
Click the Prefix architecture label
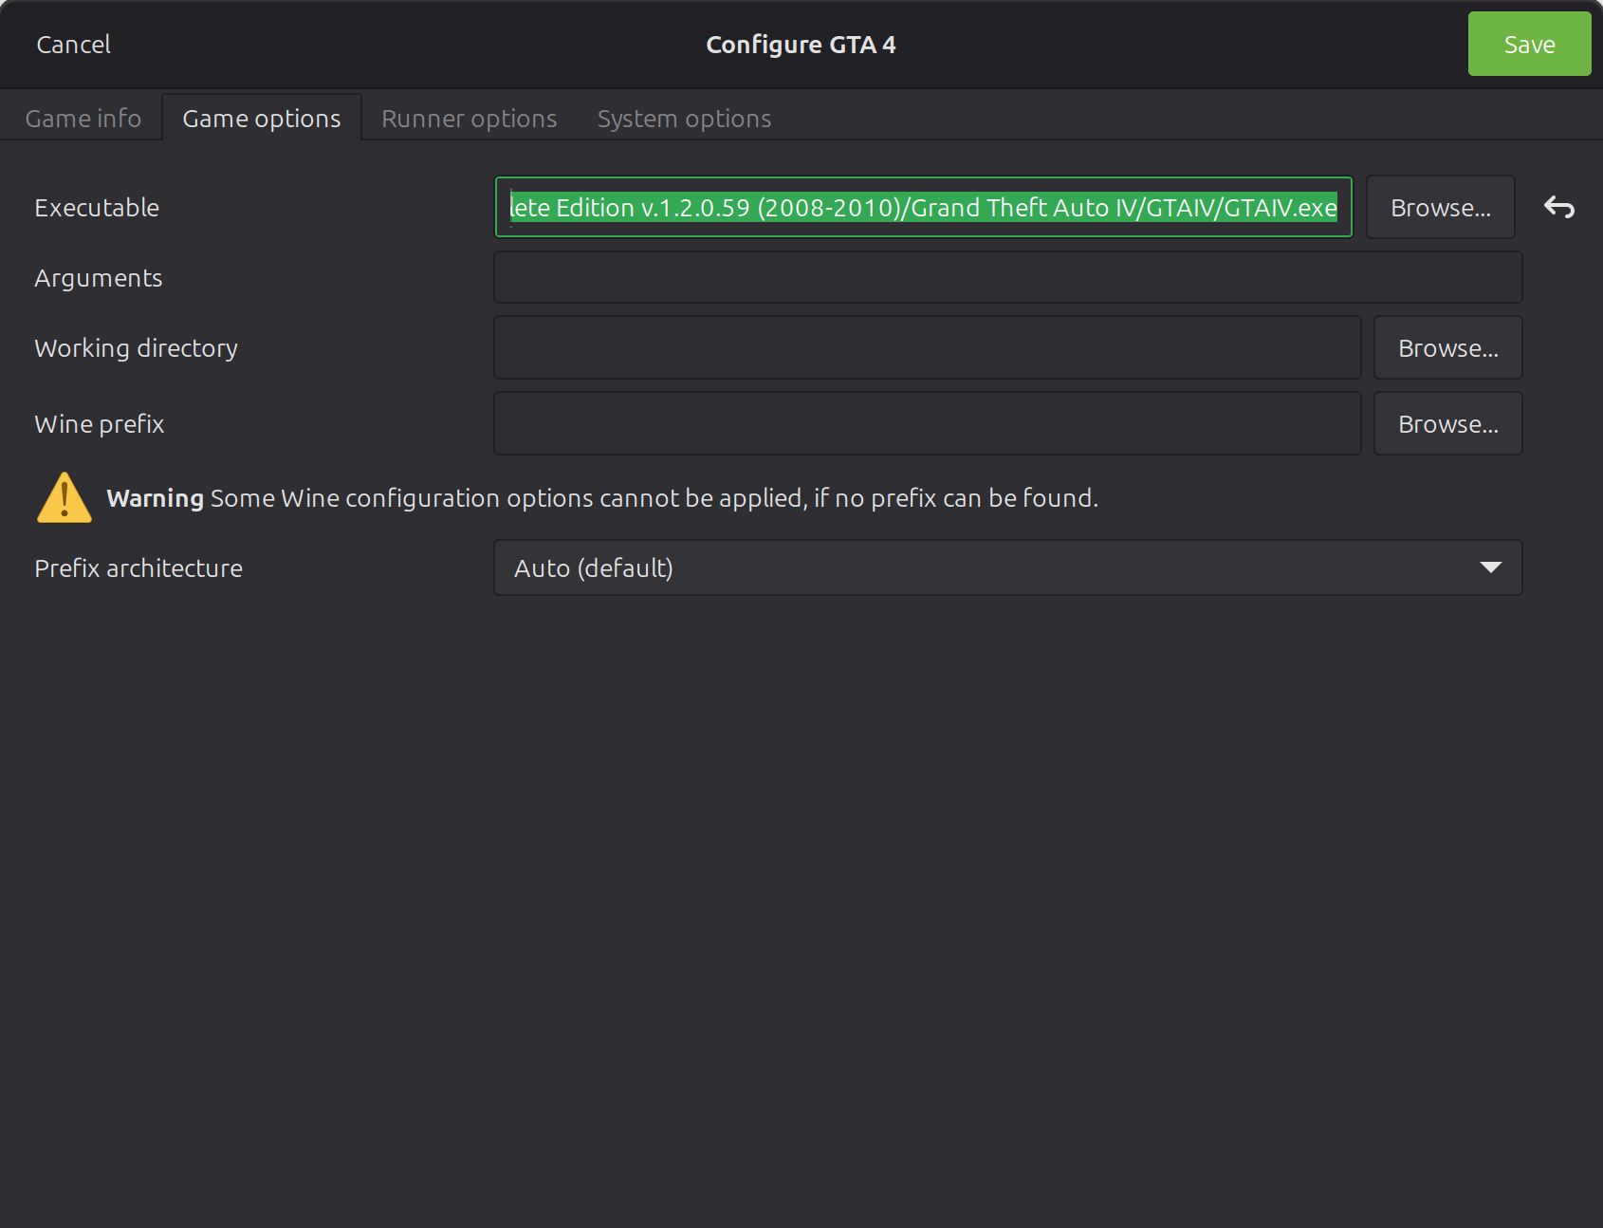coord(138,568)
